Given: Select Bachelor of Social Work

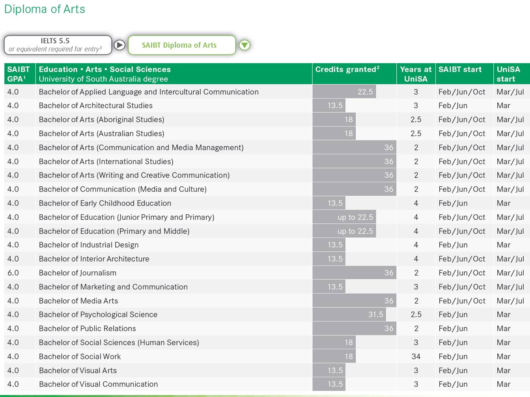Looking at the screenshot, I should pos(80,356).
